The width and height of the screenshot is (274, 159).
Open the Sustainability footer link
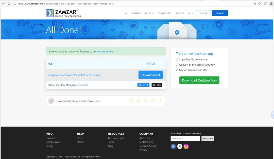[146, 142]
